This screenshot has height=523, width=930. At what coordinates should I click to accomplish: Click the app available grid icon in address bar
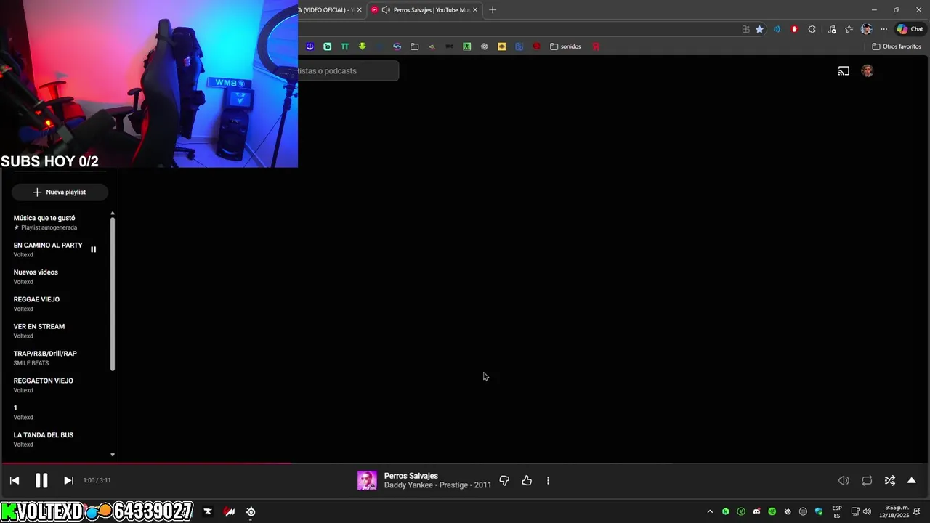click(745, 29)
